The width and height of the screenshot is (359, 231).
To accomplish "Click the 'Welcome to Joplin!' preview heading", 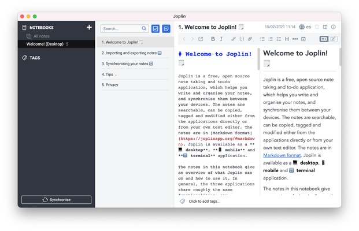I will [x=295, y=53].
